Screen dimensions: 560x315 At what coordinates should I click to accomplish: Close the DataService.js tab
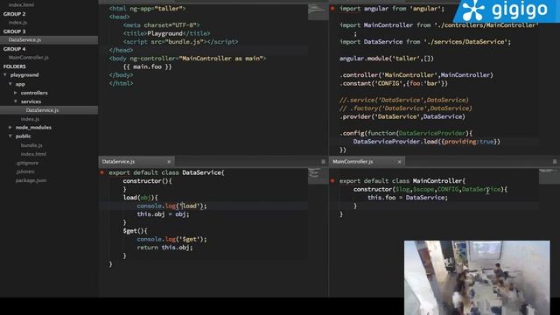(x=169, y=162)
